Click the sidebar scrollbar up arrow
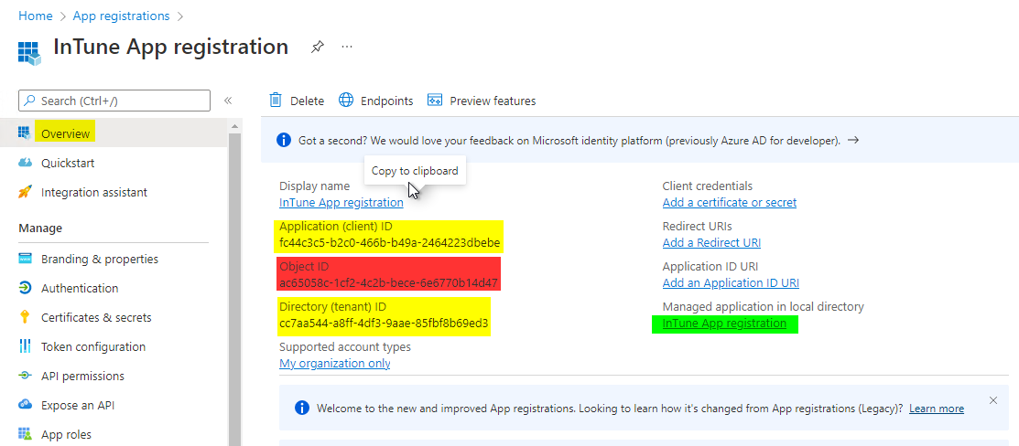Viewport: 1019px width, 446px height. point(234,125)
